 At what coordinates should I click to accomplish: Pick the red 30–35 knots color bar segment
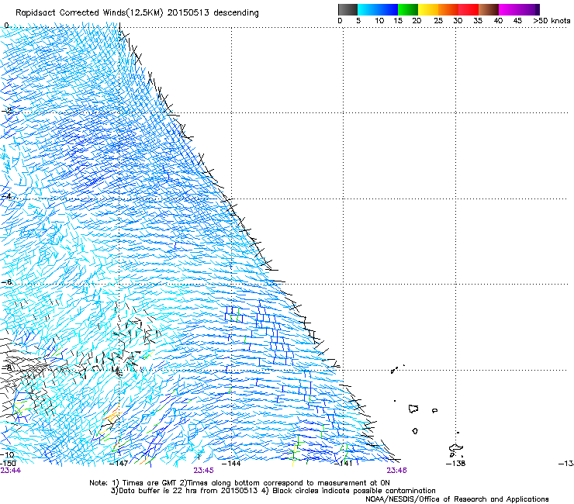click(469, 9)
